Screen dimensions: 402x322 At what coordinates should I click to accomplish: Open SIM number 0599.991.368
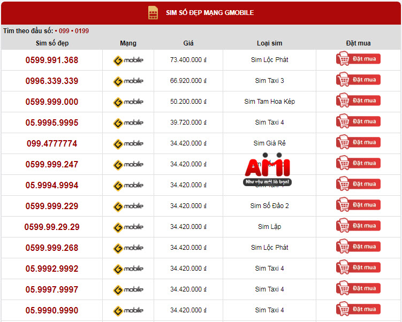52,60
